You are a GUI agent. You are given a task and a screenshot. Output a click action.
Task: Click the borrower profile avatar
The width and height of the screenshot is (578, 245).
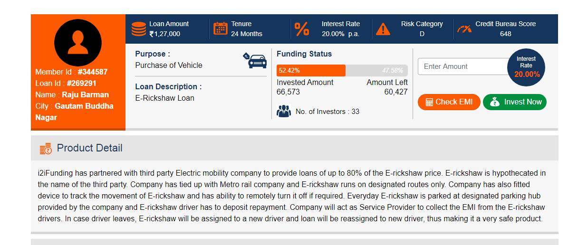pos(78,43)
